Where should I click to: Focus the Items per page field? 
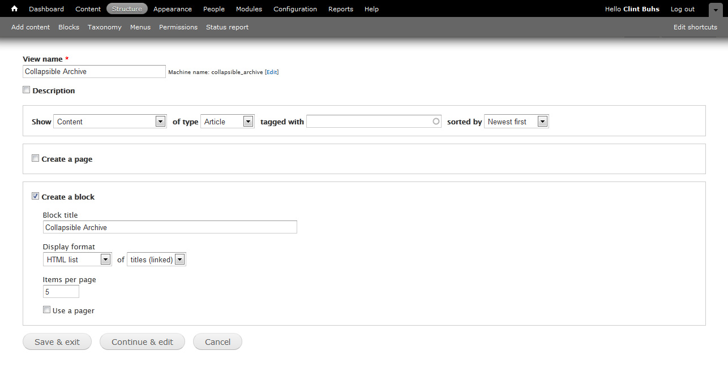coord(61,292)
